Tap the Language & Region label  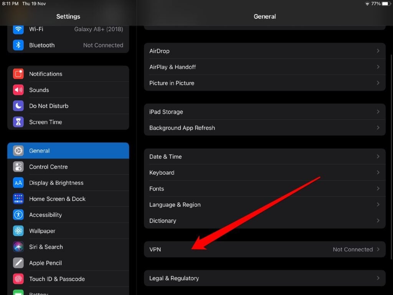[175, 205]
